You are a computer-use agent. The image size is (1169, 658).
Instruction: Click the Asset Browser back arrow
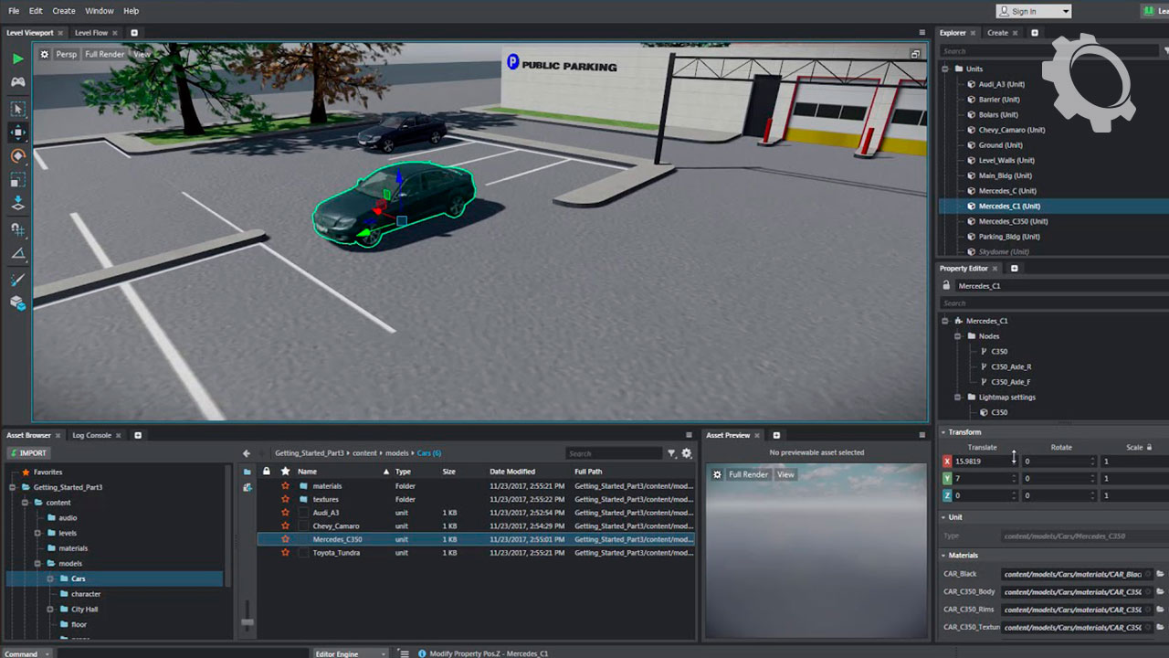click(x=247, y=453)
